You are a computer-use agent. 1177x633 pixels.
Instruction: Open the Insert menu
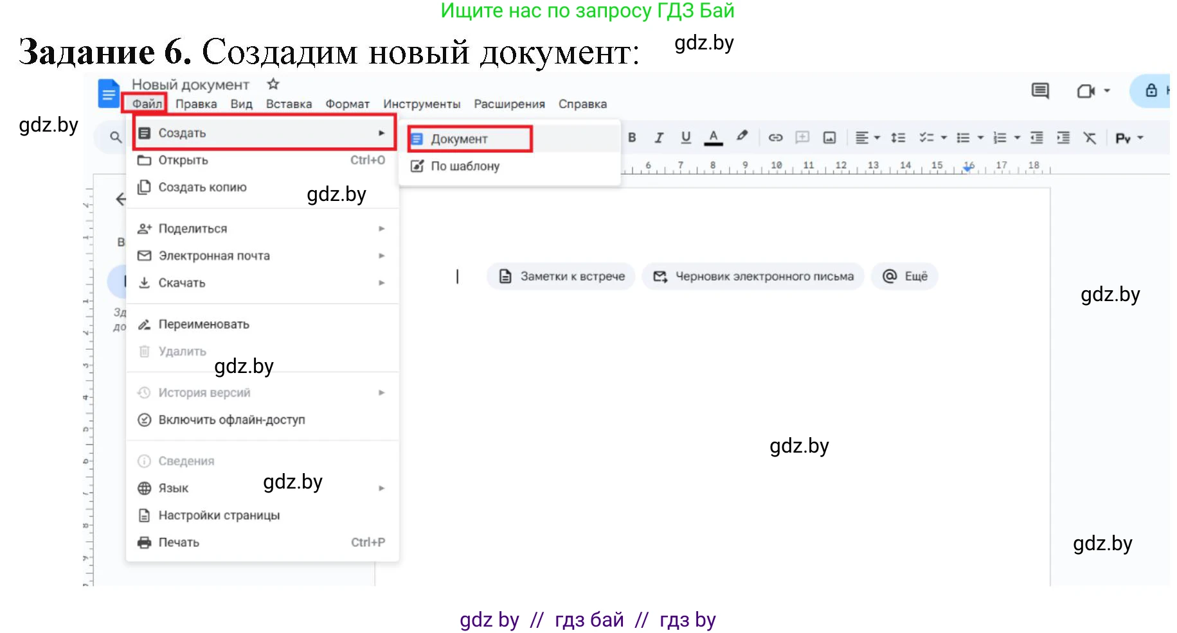click(289, 104)
